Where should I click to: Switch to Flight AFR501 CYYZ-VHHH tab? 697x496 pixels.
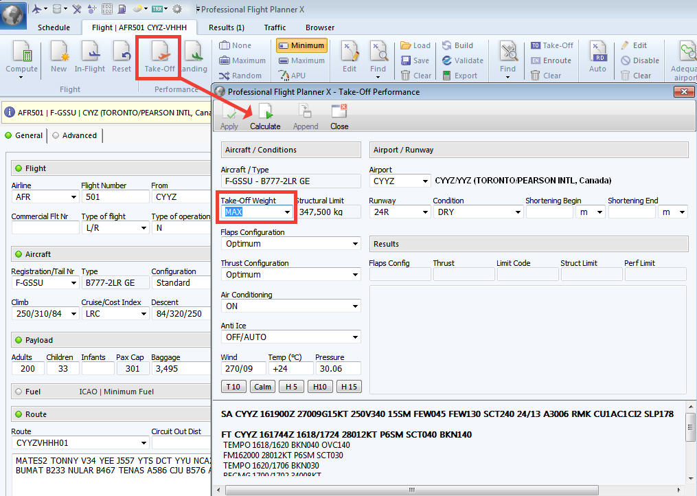[x=139, y=27]
